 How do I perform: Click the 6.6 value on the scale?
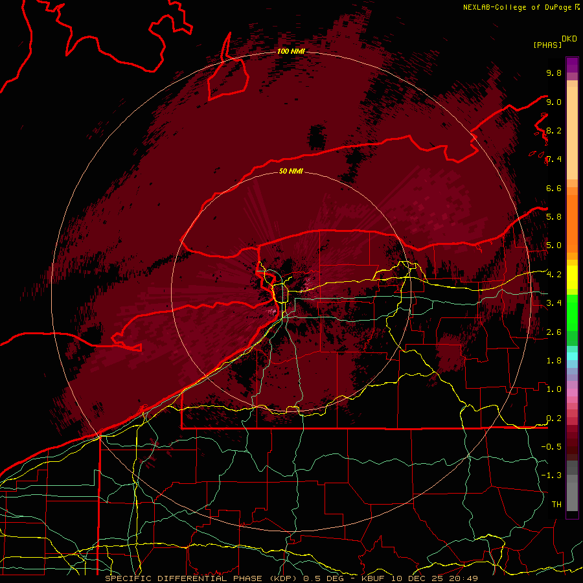(554, 188)
